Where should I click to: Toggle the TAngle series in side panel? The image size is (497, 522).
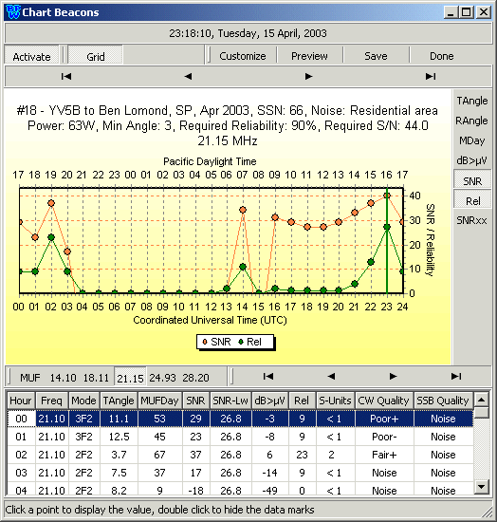[x=472, y=101]
